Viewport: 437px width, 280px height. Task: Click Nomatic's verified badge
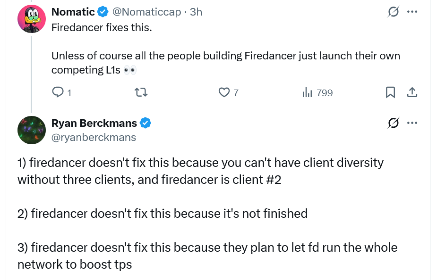tap(103, 12)
